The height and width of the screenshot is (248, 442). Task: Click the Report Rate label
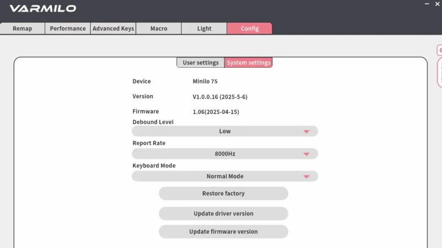pos(149,143)
